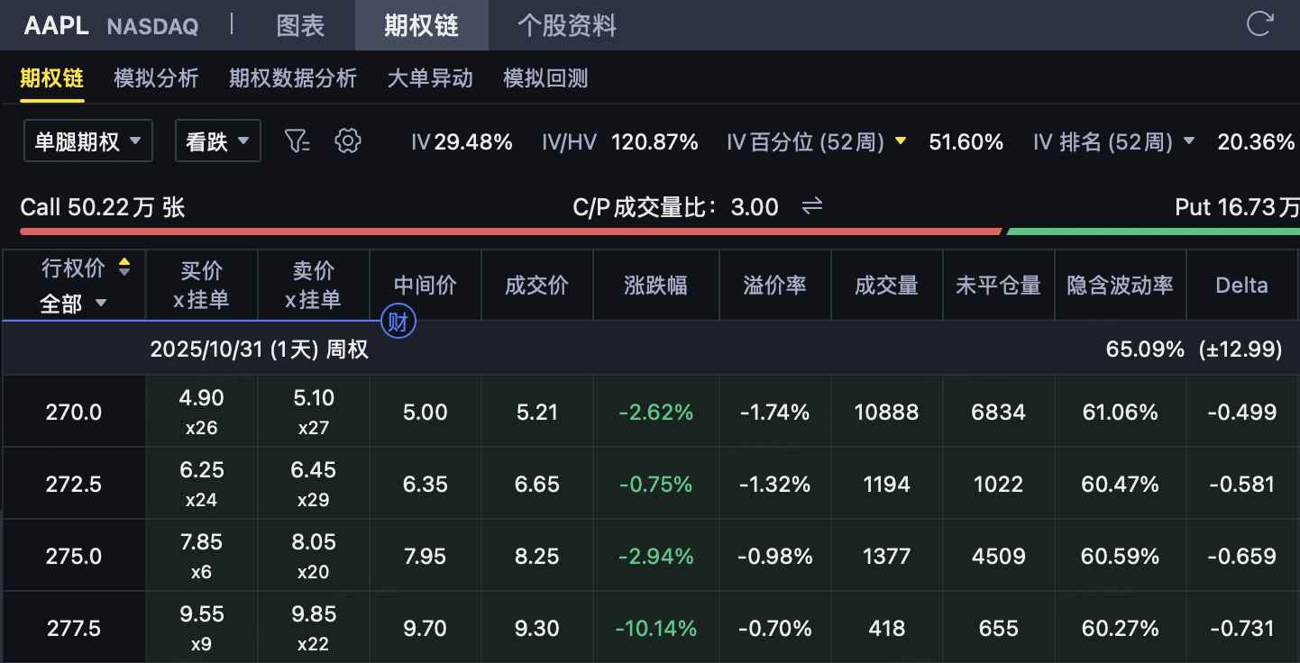Screen dimensions: 1300x663
Task: Open IV 排名 (52周) period dropdown
Action: (x=1188, y=141)
